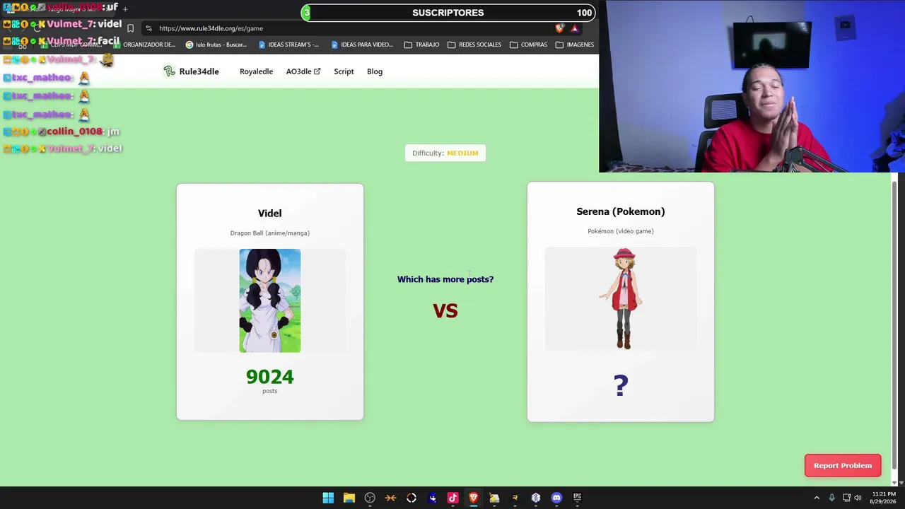Open OBS Studio from taskbar
The width and height of the screenshot is (905, 509).
[370, 498]
